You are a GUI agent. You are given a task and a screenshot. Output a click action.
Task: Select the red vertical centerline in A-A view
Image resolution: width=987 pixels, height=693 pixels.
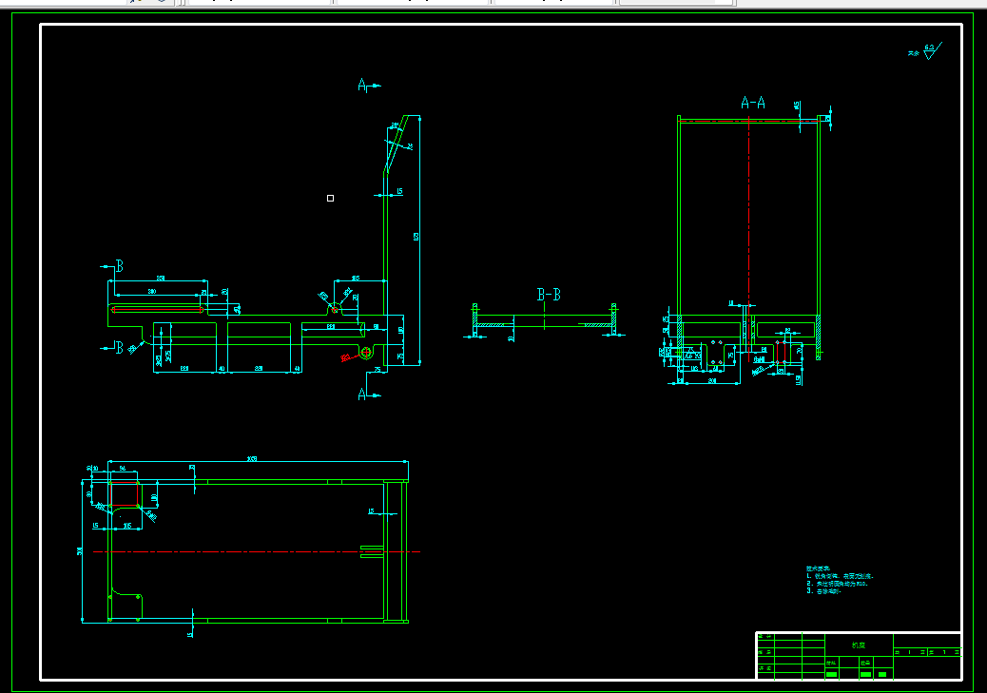[749, 240]
